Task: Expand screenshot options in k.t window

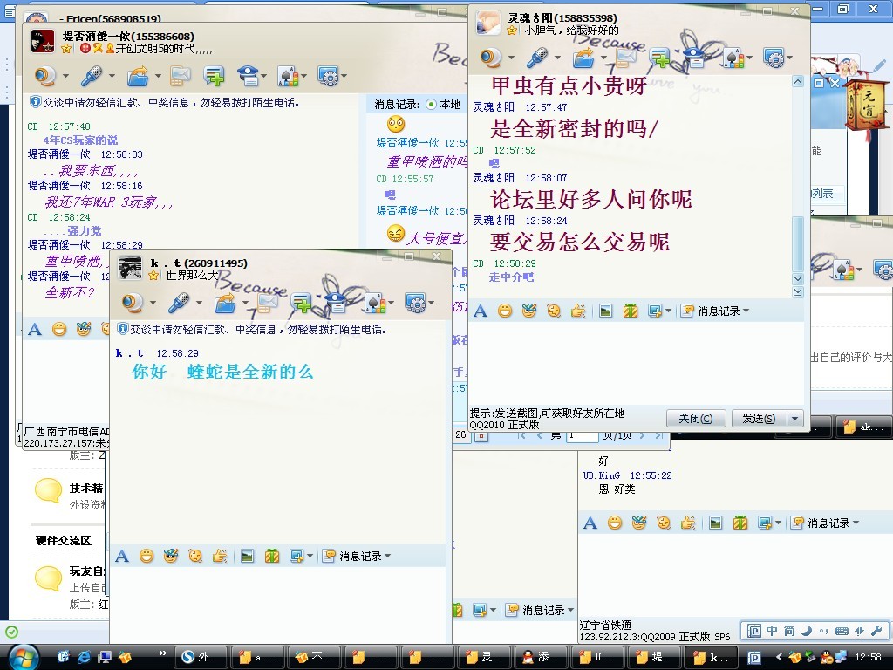Action: click(x=310, y=556)
